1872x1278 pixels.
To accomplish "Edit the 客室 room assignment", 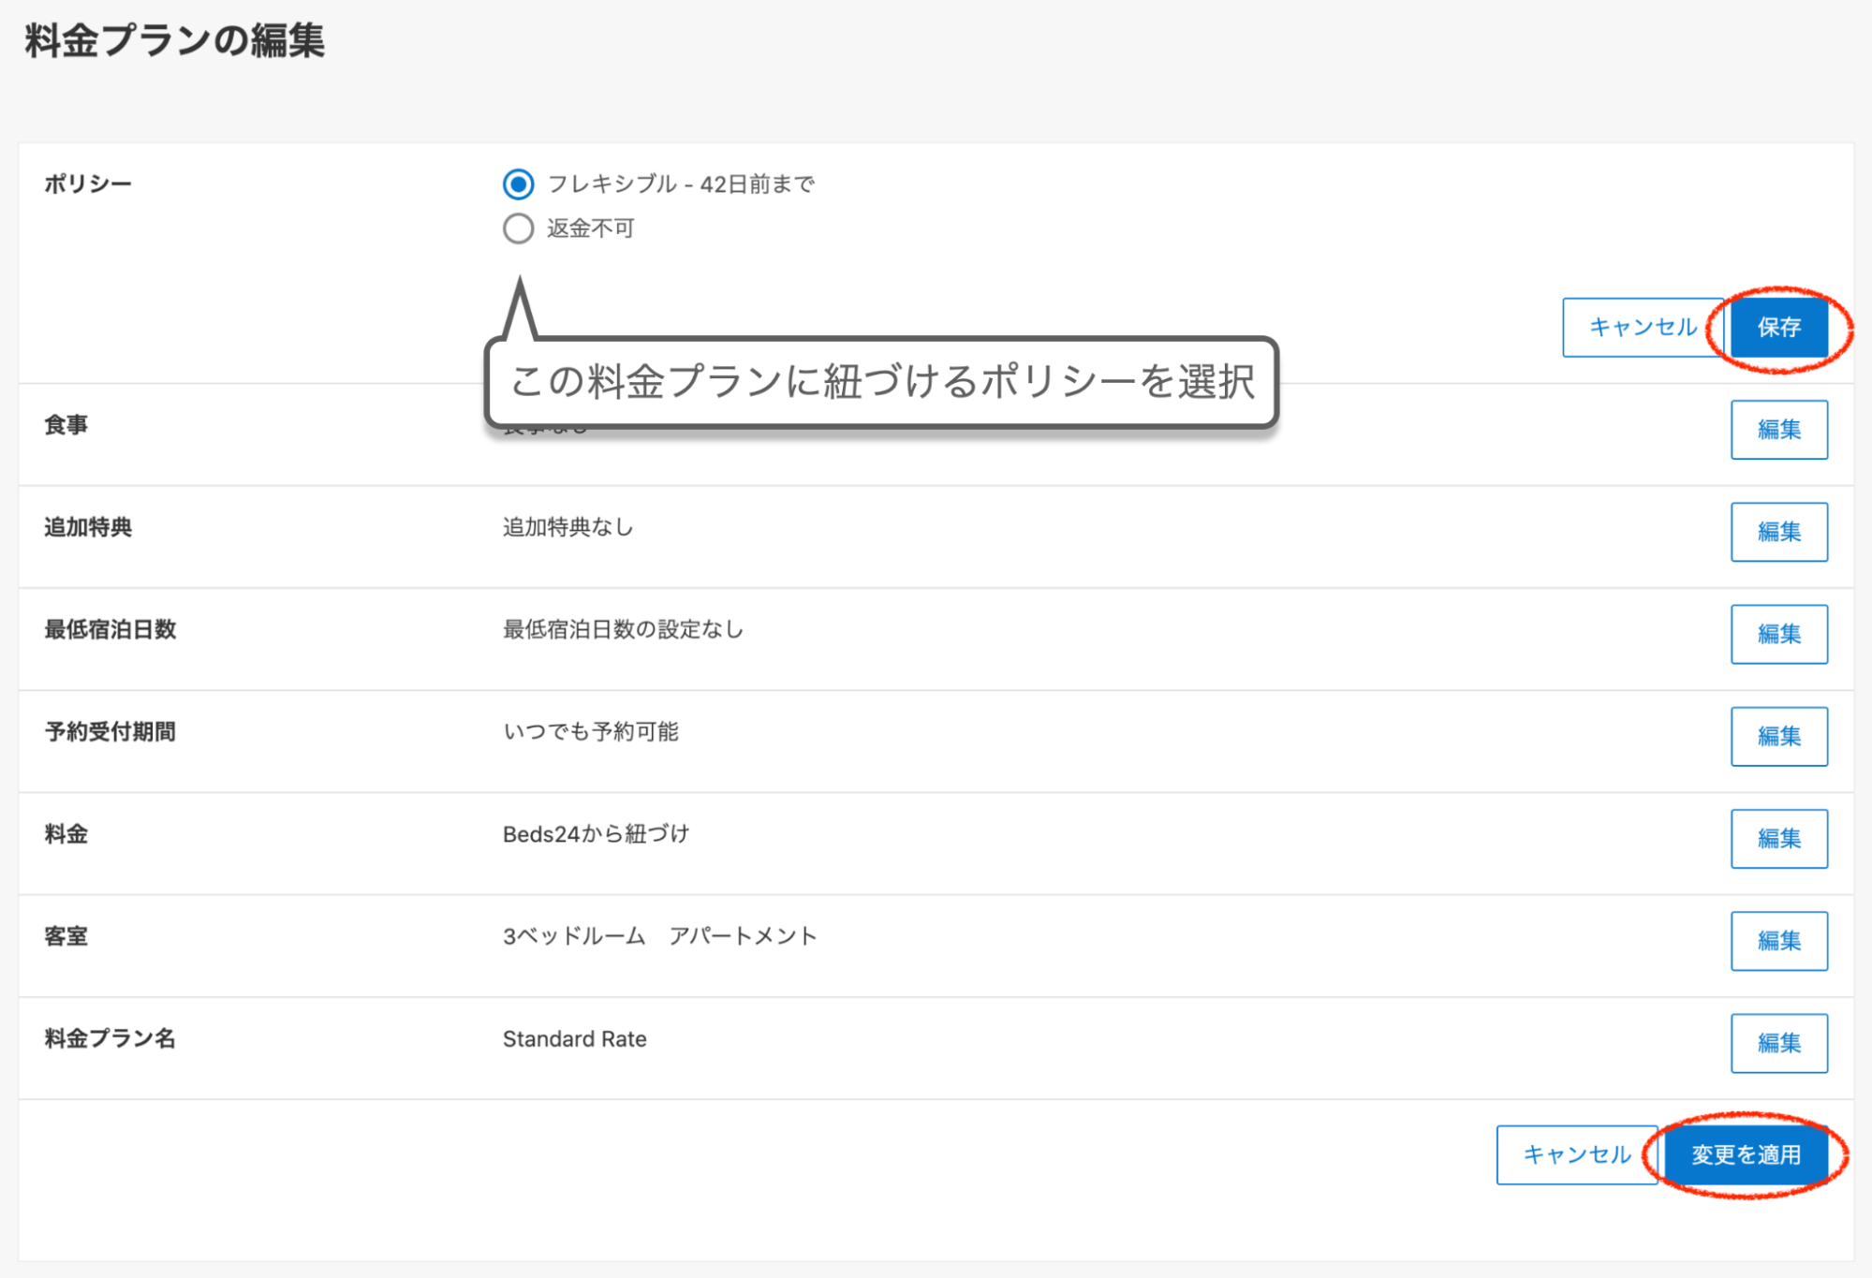I will coord(1778,940).
